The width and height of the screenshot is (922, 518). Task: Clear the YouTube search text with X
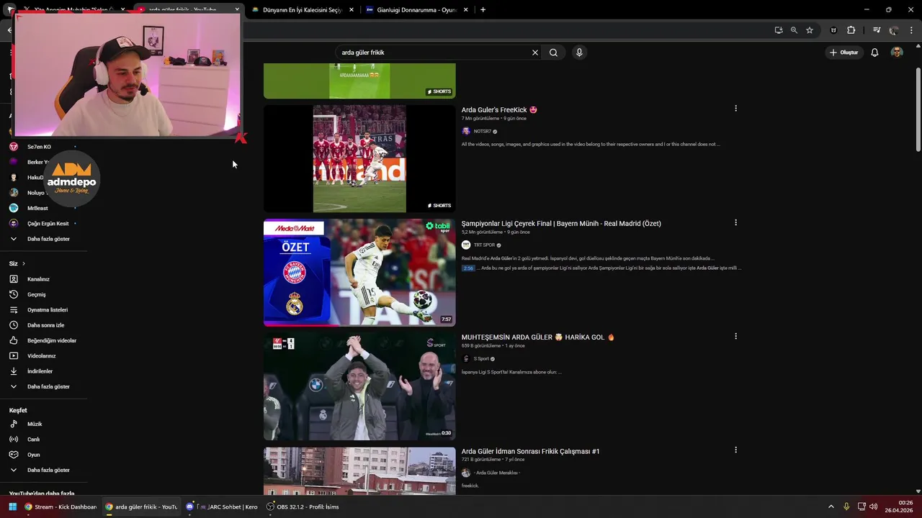[x=535, y=53]
